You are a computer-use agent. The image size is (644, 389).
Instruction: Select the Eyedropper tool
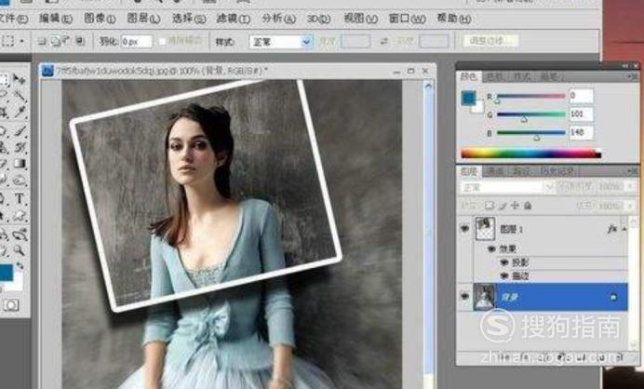click(x=20, y=113)
